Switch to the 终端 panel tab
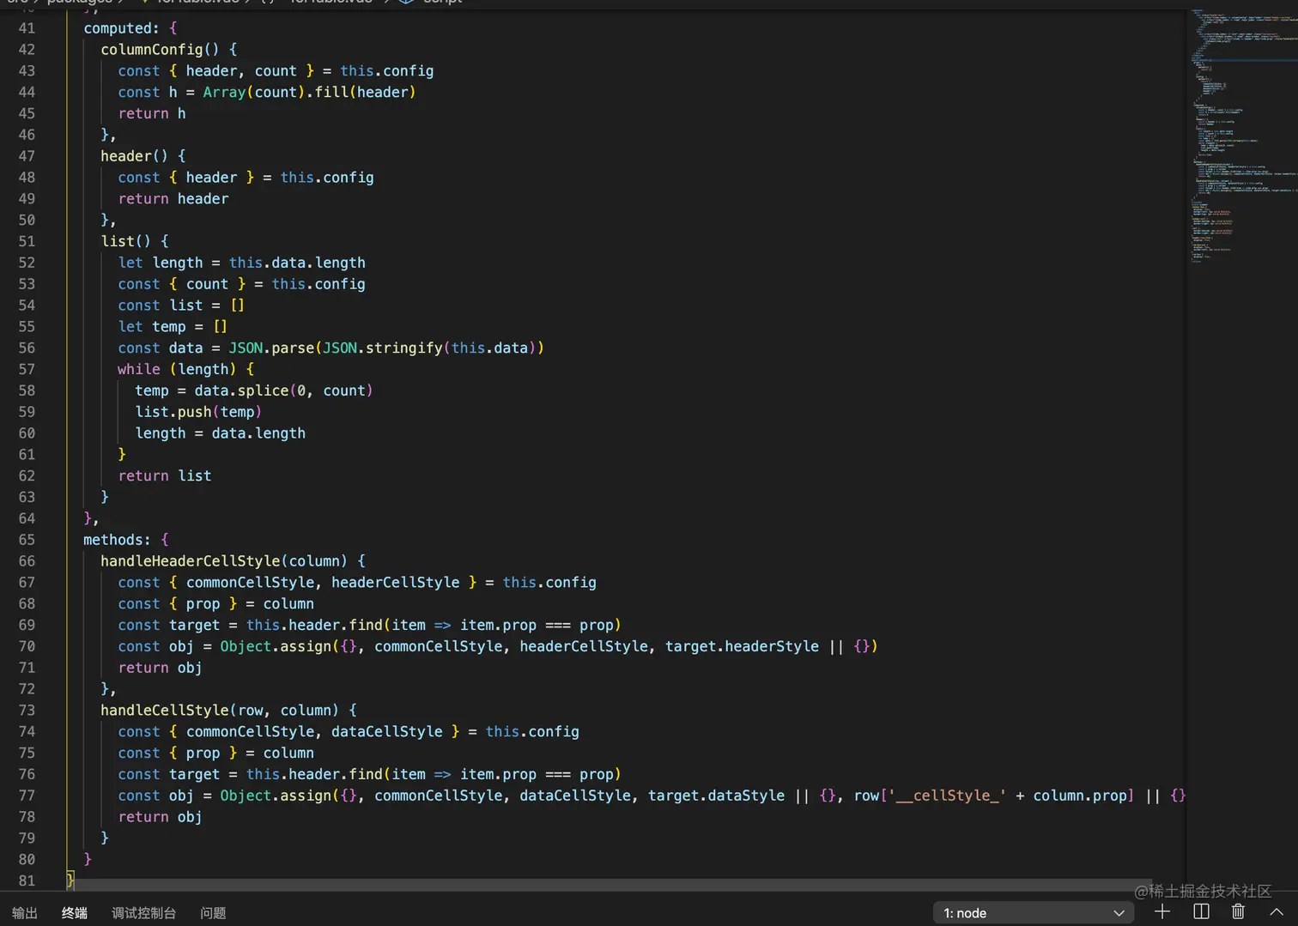This screenshot has height=926, width=1298. click(75, 913)
